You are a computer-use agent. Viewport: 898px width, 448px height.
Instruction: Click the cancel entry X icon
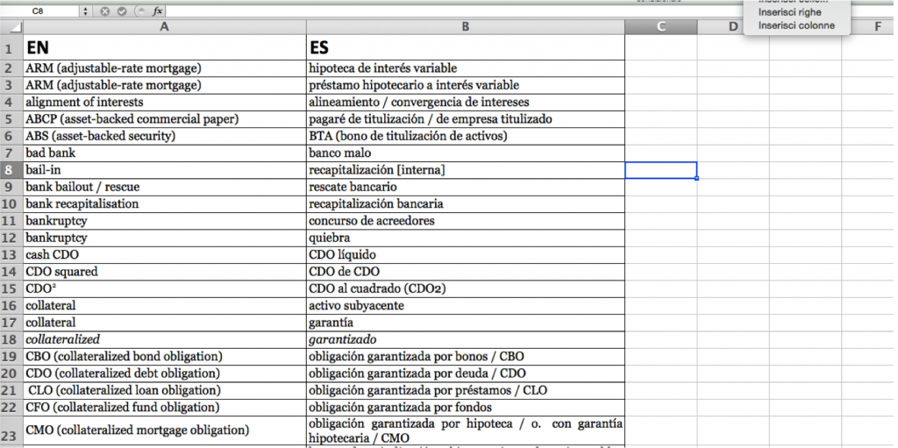pos(104,11)
